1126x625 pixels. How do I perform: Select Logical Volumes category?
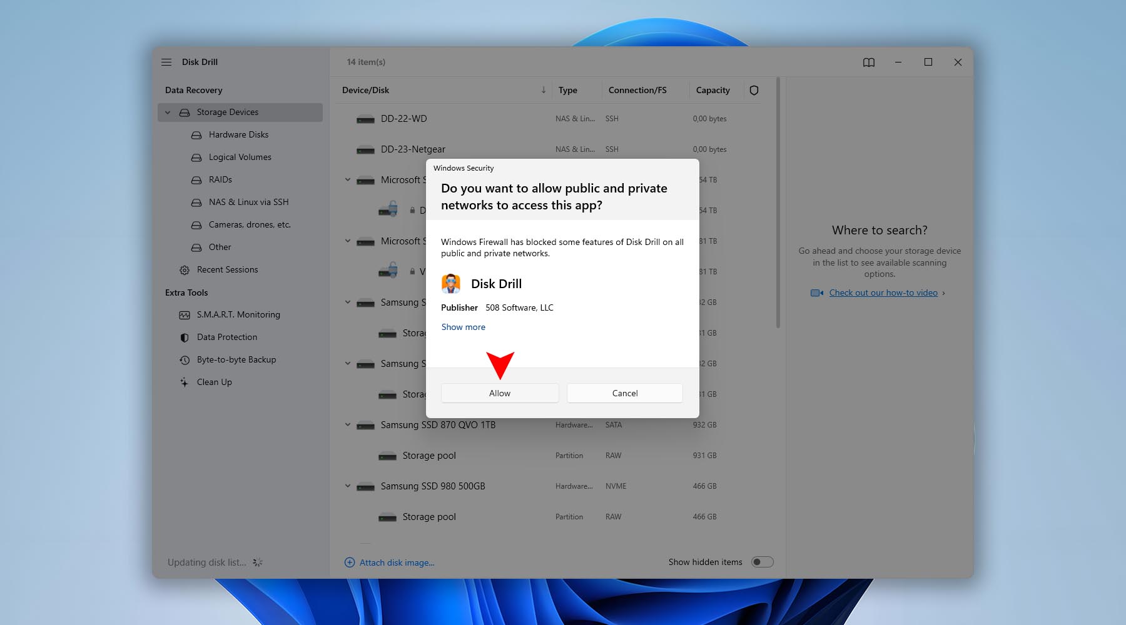pyautogui.click(x=240, y=157)
